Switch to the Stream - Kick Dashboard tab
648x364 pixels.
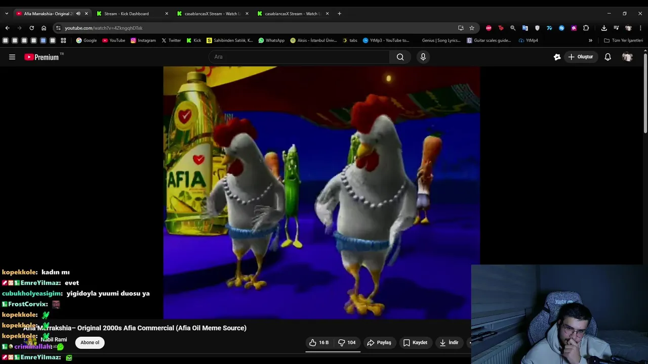point(133,14)
